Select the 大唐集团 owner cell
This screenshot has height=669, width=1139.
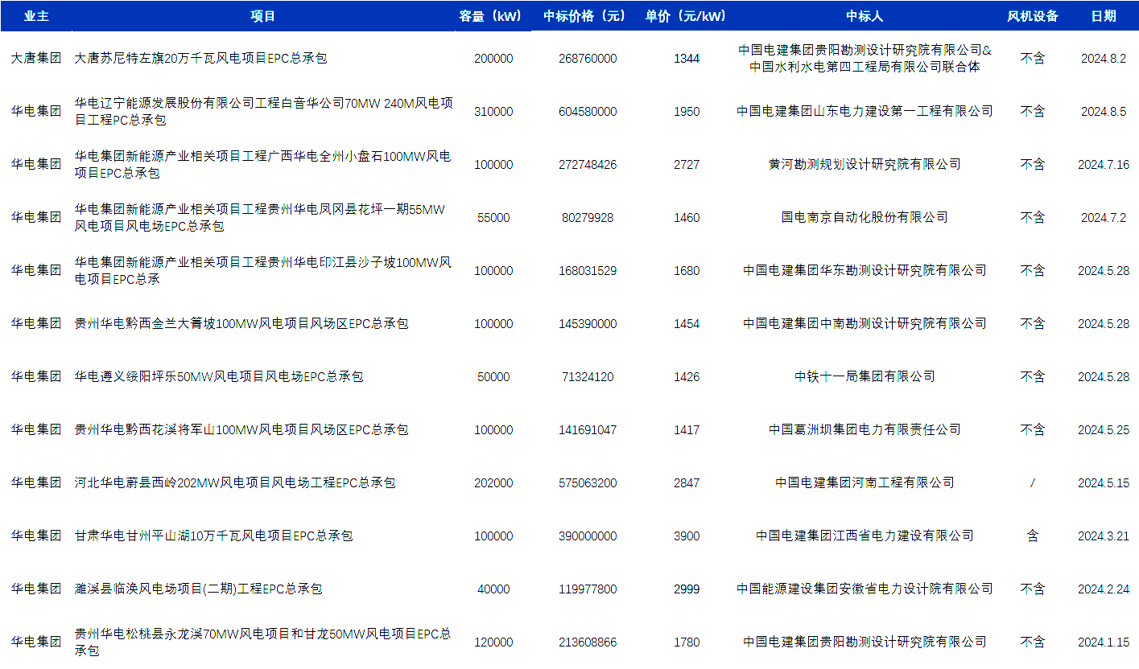tap(35, 58)
